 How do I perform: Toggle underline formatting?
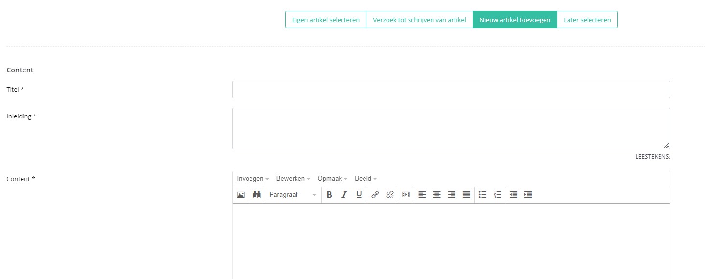pos(359,195)
